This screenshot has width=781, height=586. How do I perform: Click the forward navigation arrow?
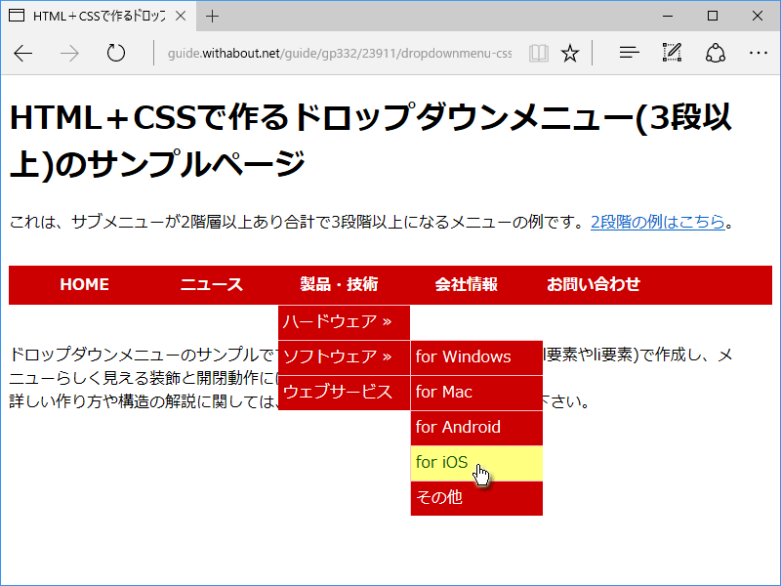click(69, 53)
